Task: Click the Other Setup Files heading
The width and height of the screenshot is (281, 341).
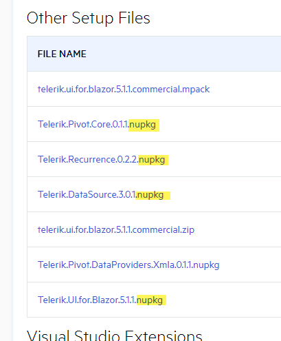Action: coord(88,18)
